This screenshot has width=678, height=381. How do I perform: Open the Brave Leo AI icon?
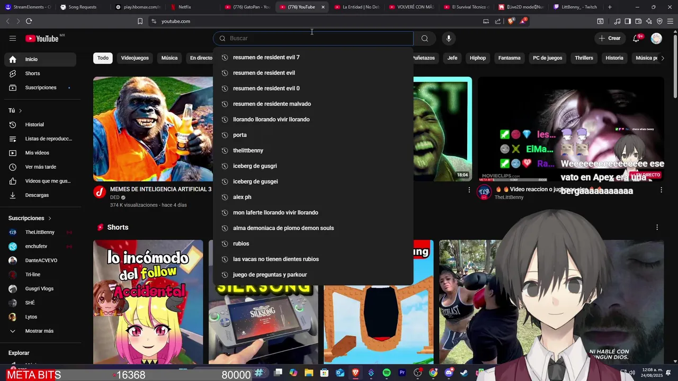[649, 21]
